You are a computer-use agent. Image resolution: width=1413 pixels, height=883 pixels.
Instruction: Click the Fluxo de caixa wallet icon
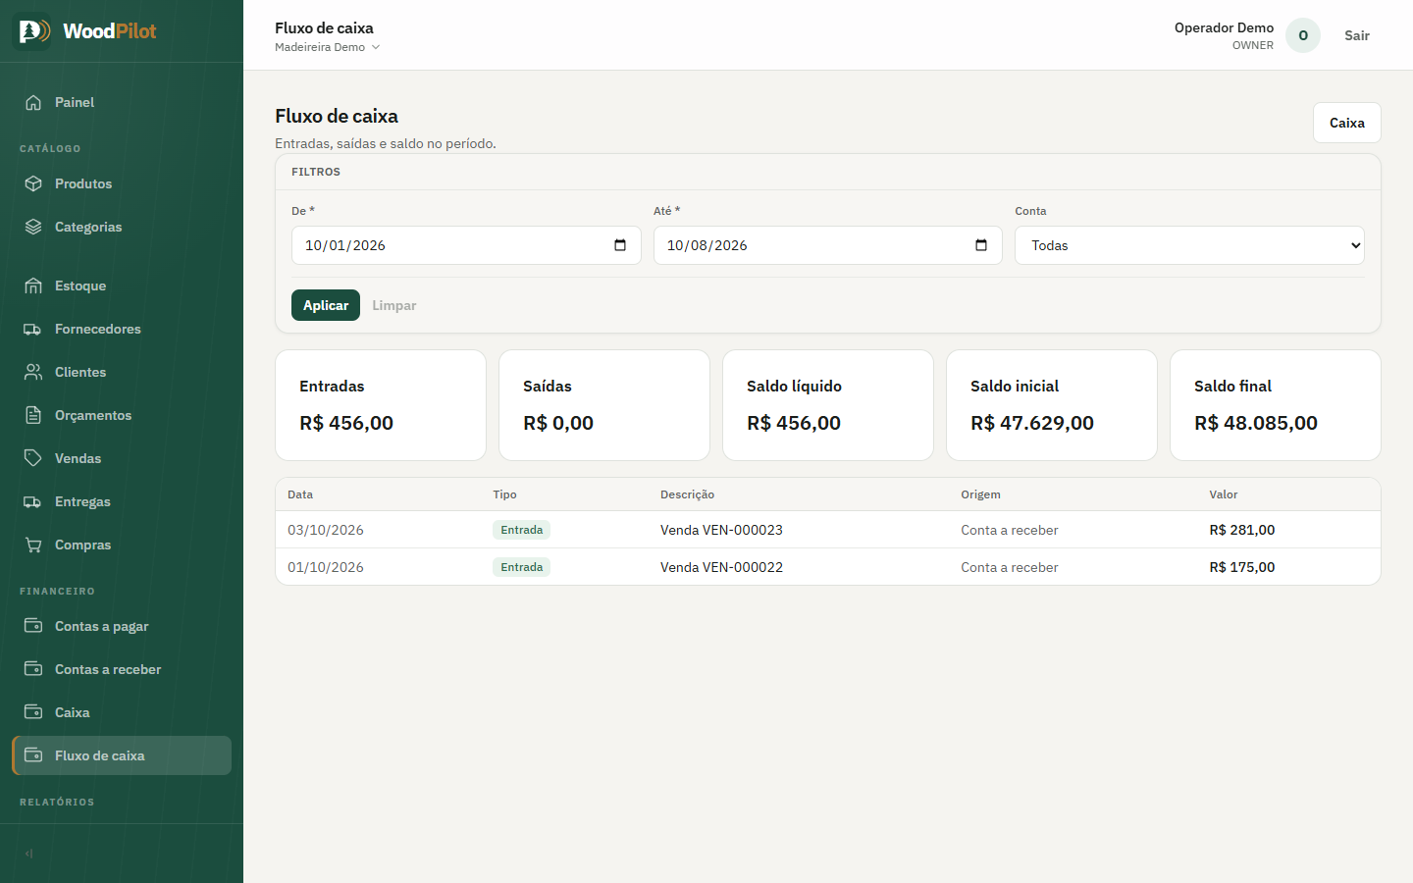[33, 755]
